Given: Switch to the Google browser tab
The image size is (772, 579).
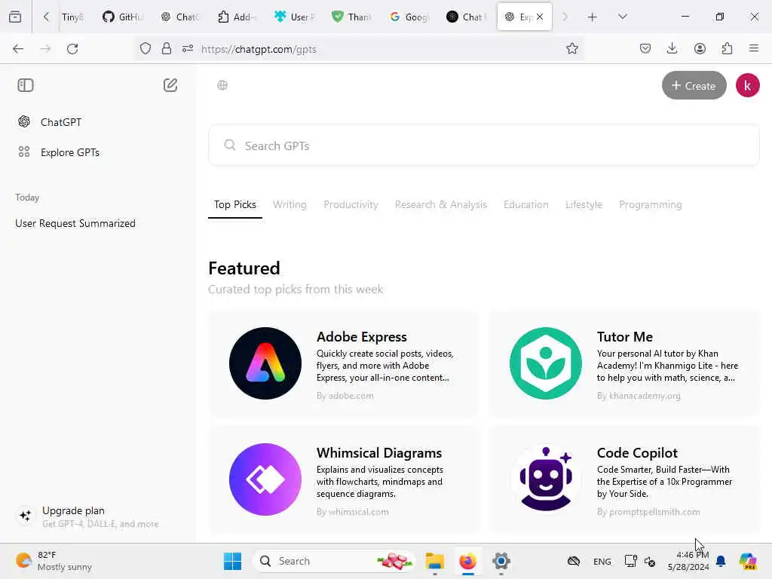Looking at the screenshot, I should (409, 17).
